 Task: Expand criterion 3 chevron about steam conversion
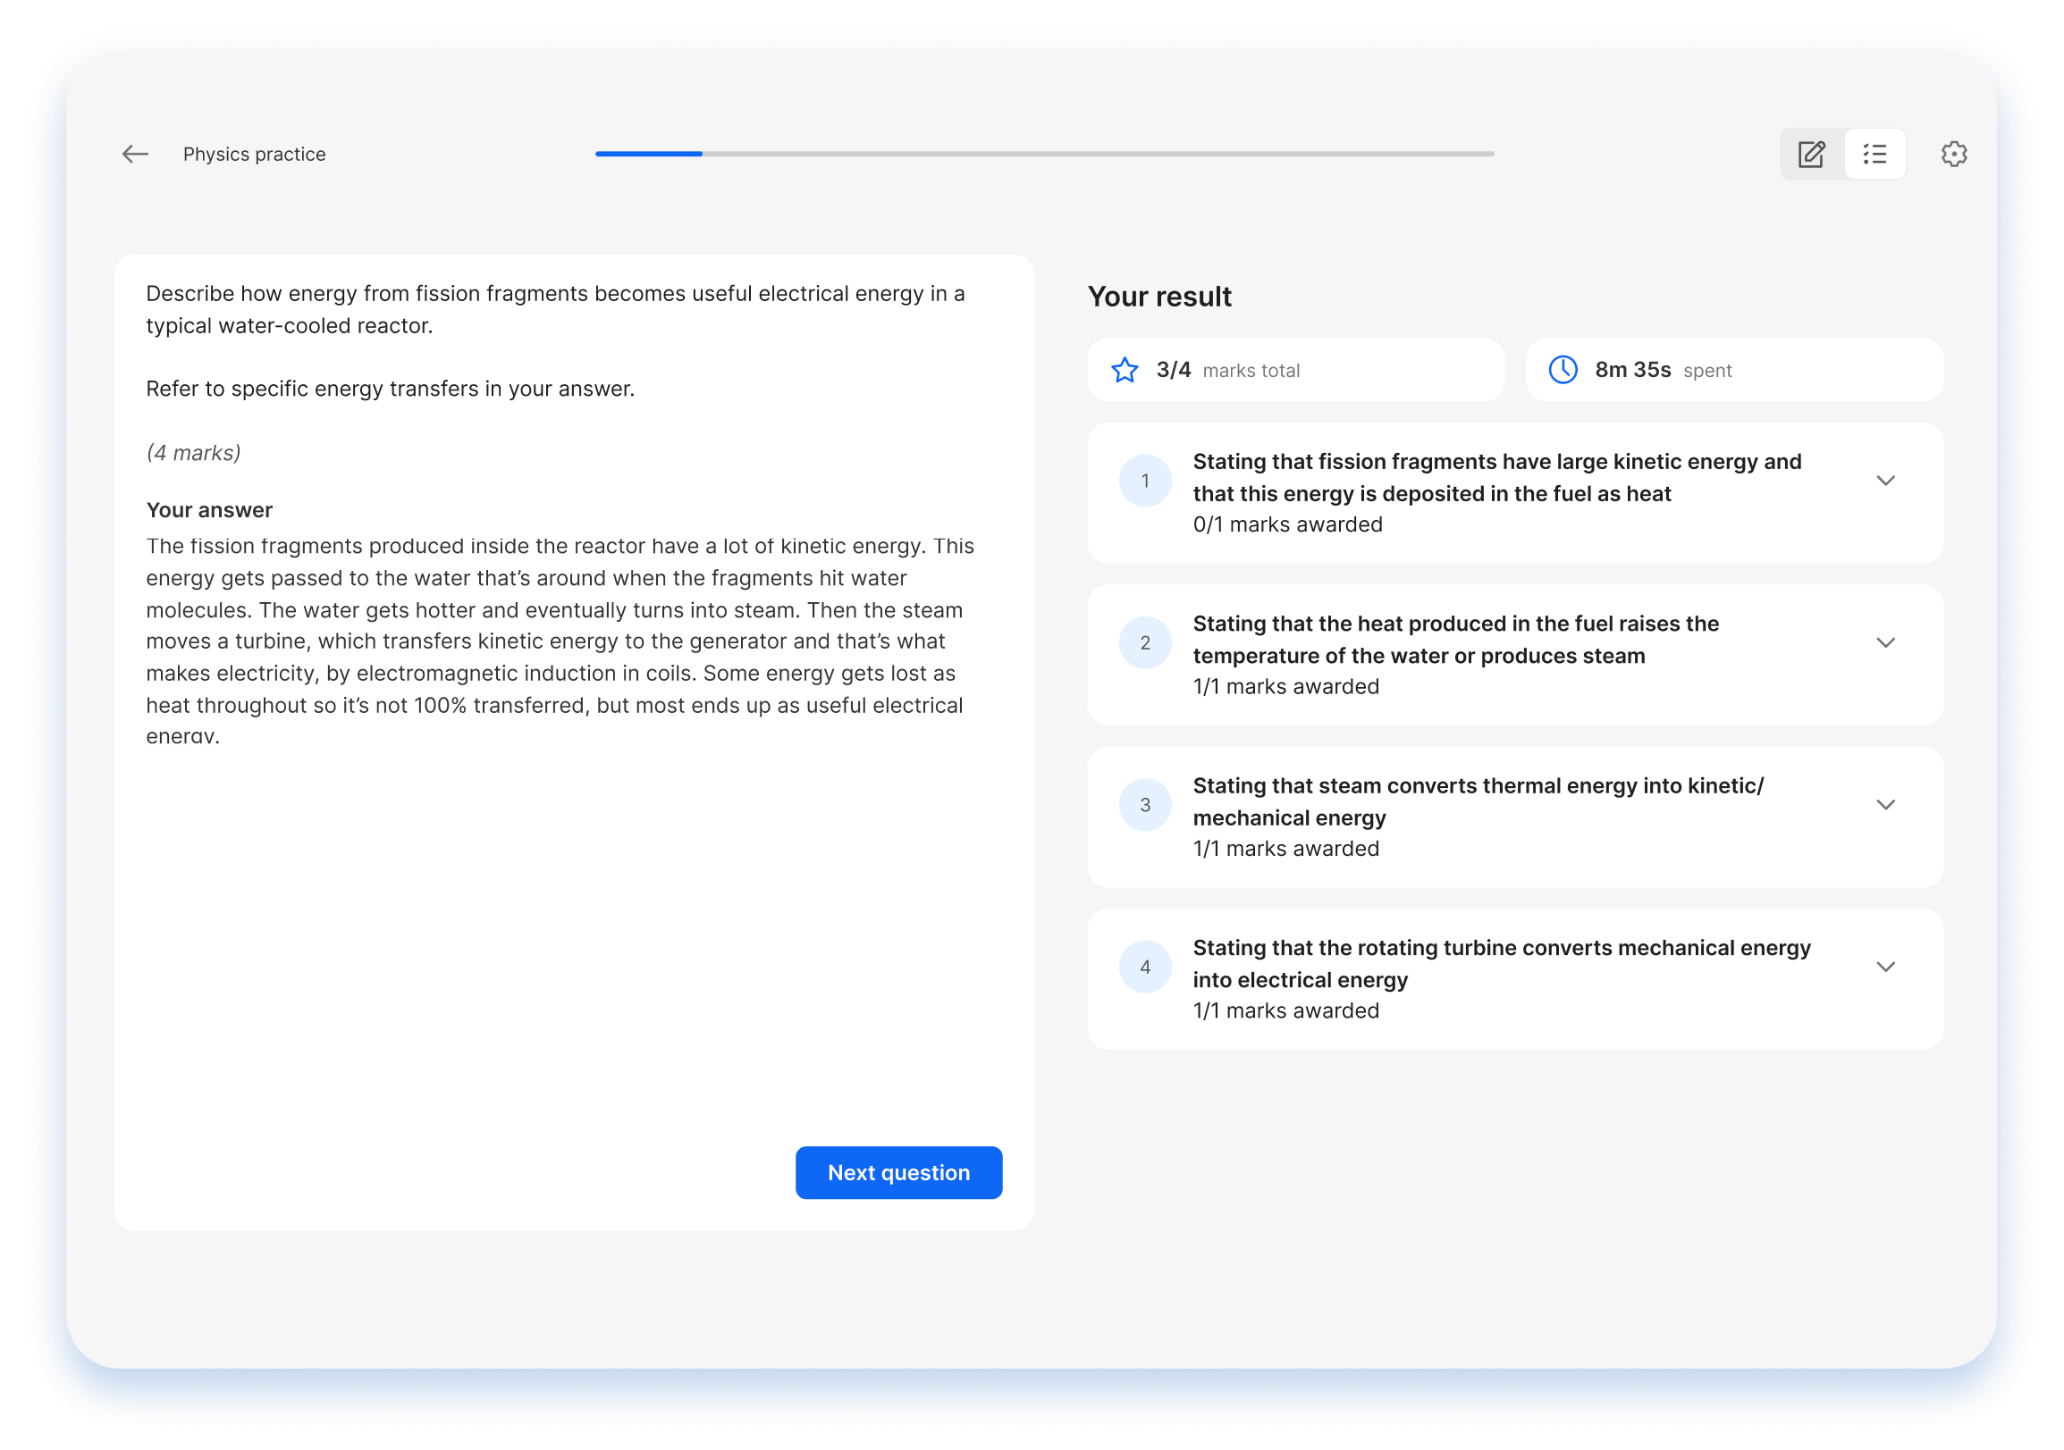tap(1885, 805)
